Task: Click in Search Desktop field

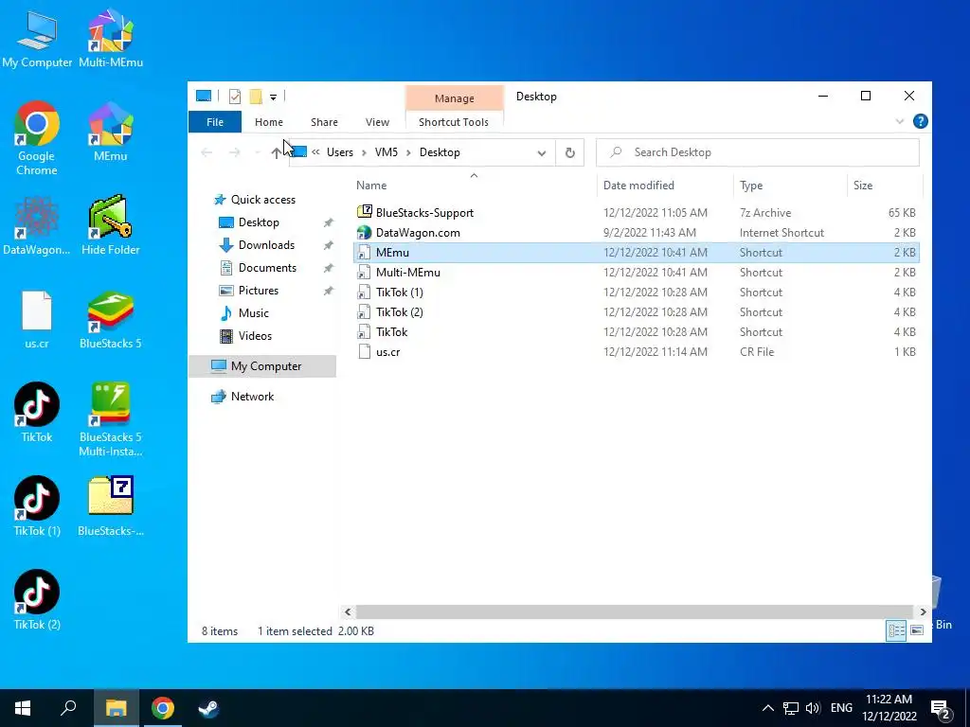Action: tap(757, 152)
